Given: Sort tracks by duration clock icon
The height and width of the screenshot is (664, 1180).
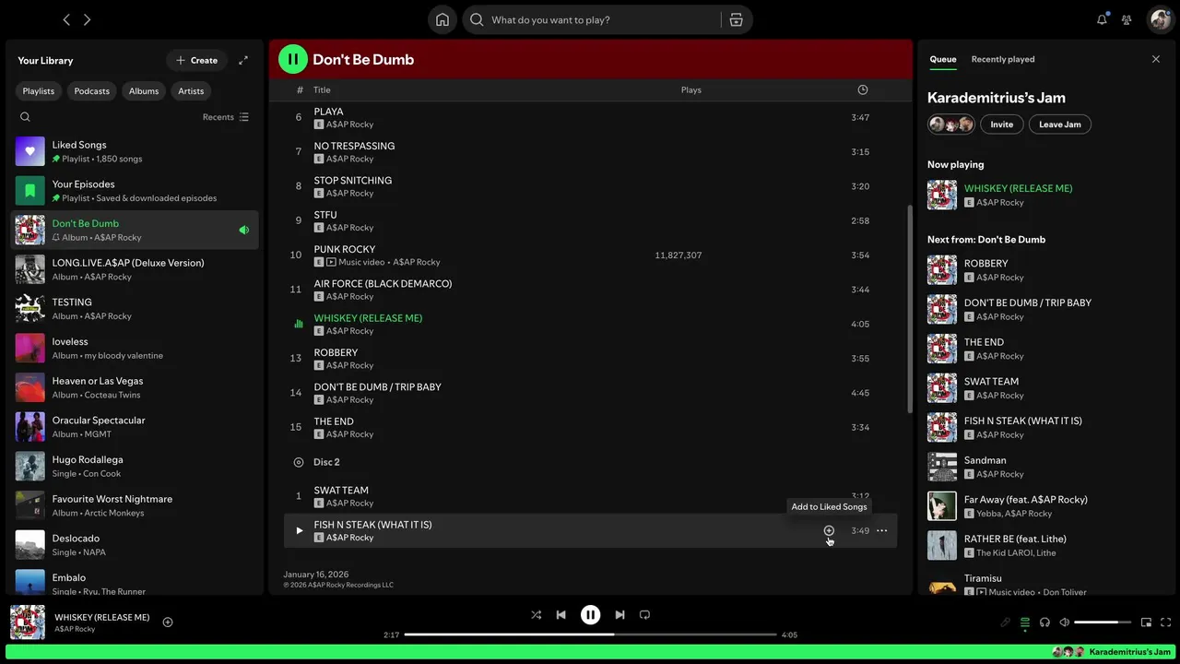Looking at the screenshot, I should 863,89.
